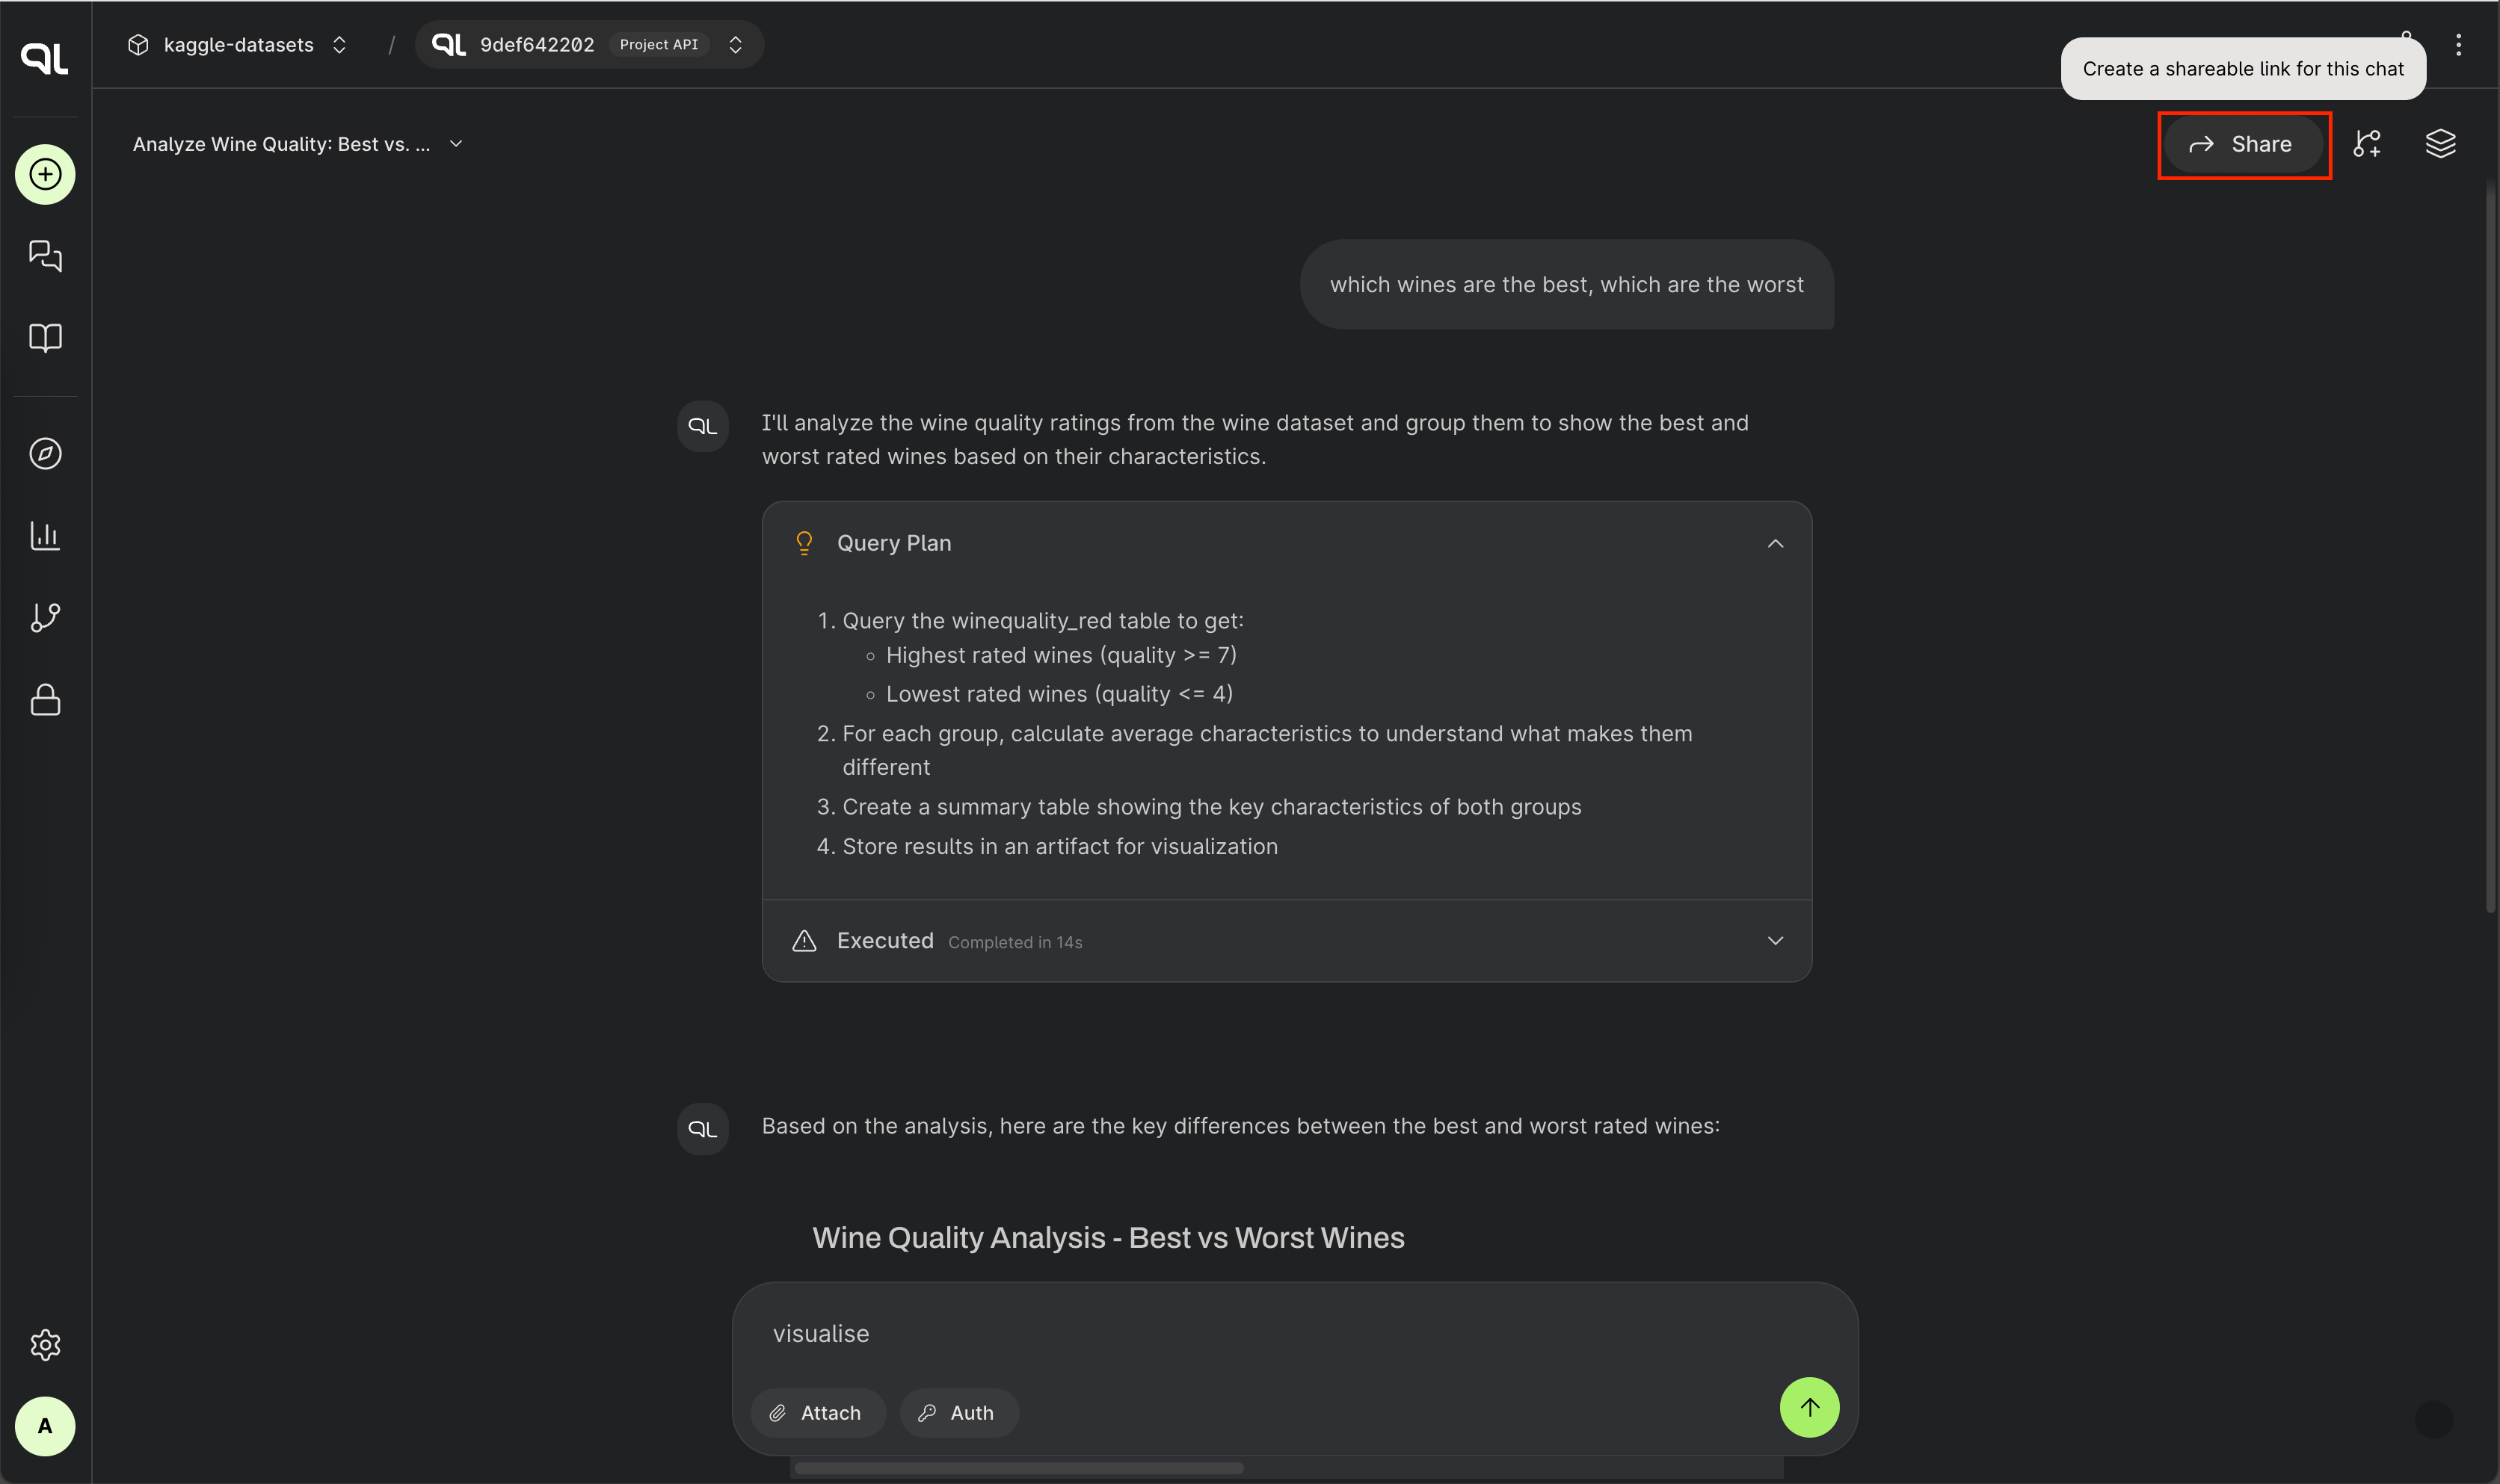
Task: Open the chat title dropdown
Action: [298, 144]
